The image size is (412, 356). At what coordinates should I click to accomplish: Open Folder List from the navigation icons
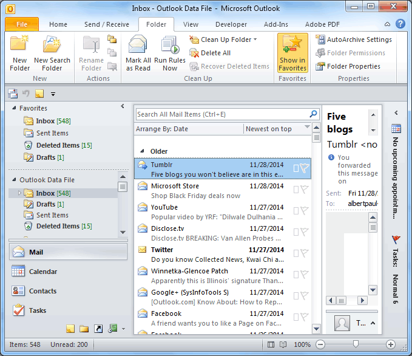click(x=84, y=329)
